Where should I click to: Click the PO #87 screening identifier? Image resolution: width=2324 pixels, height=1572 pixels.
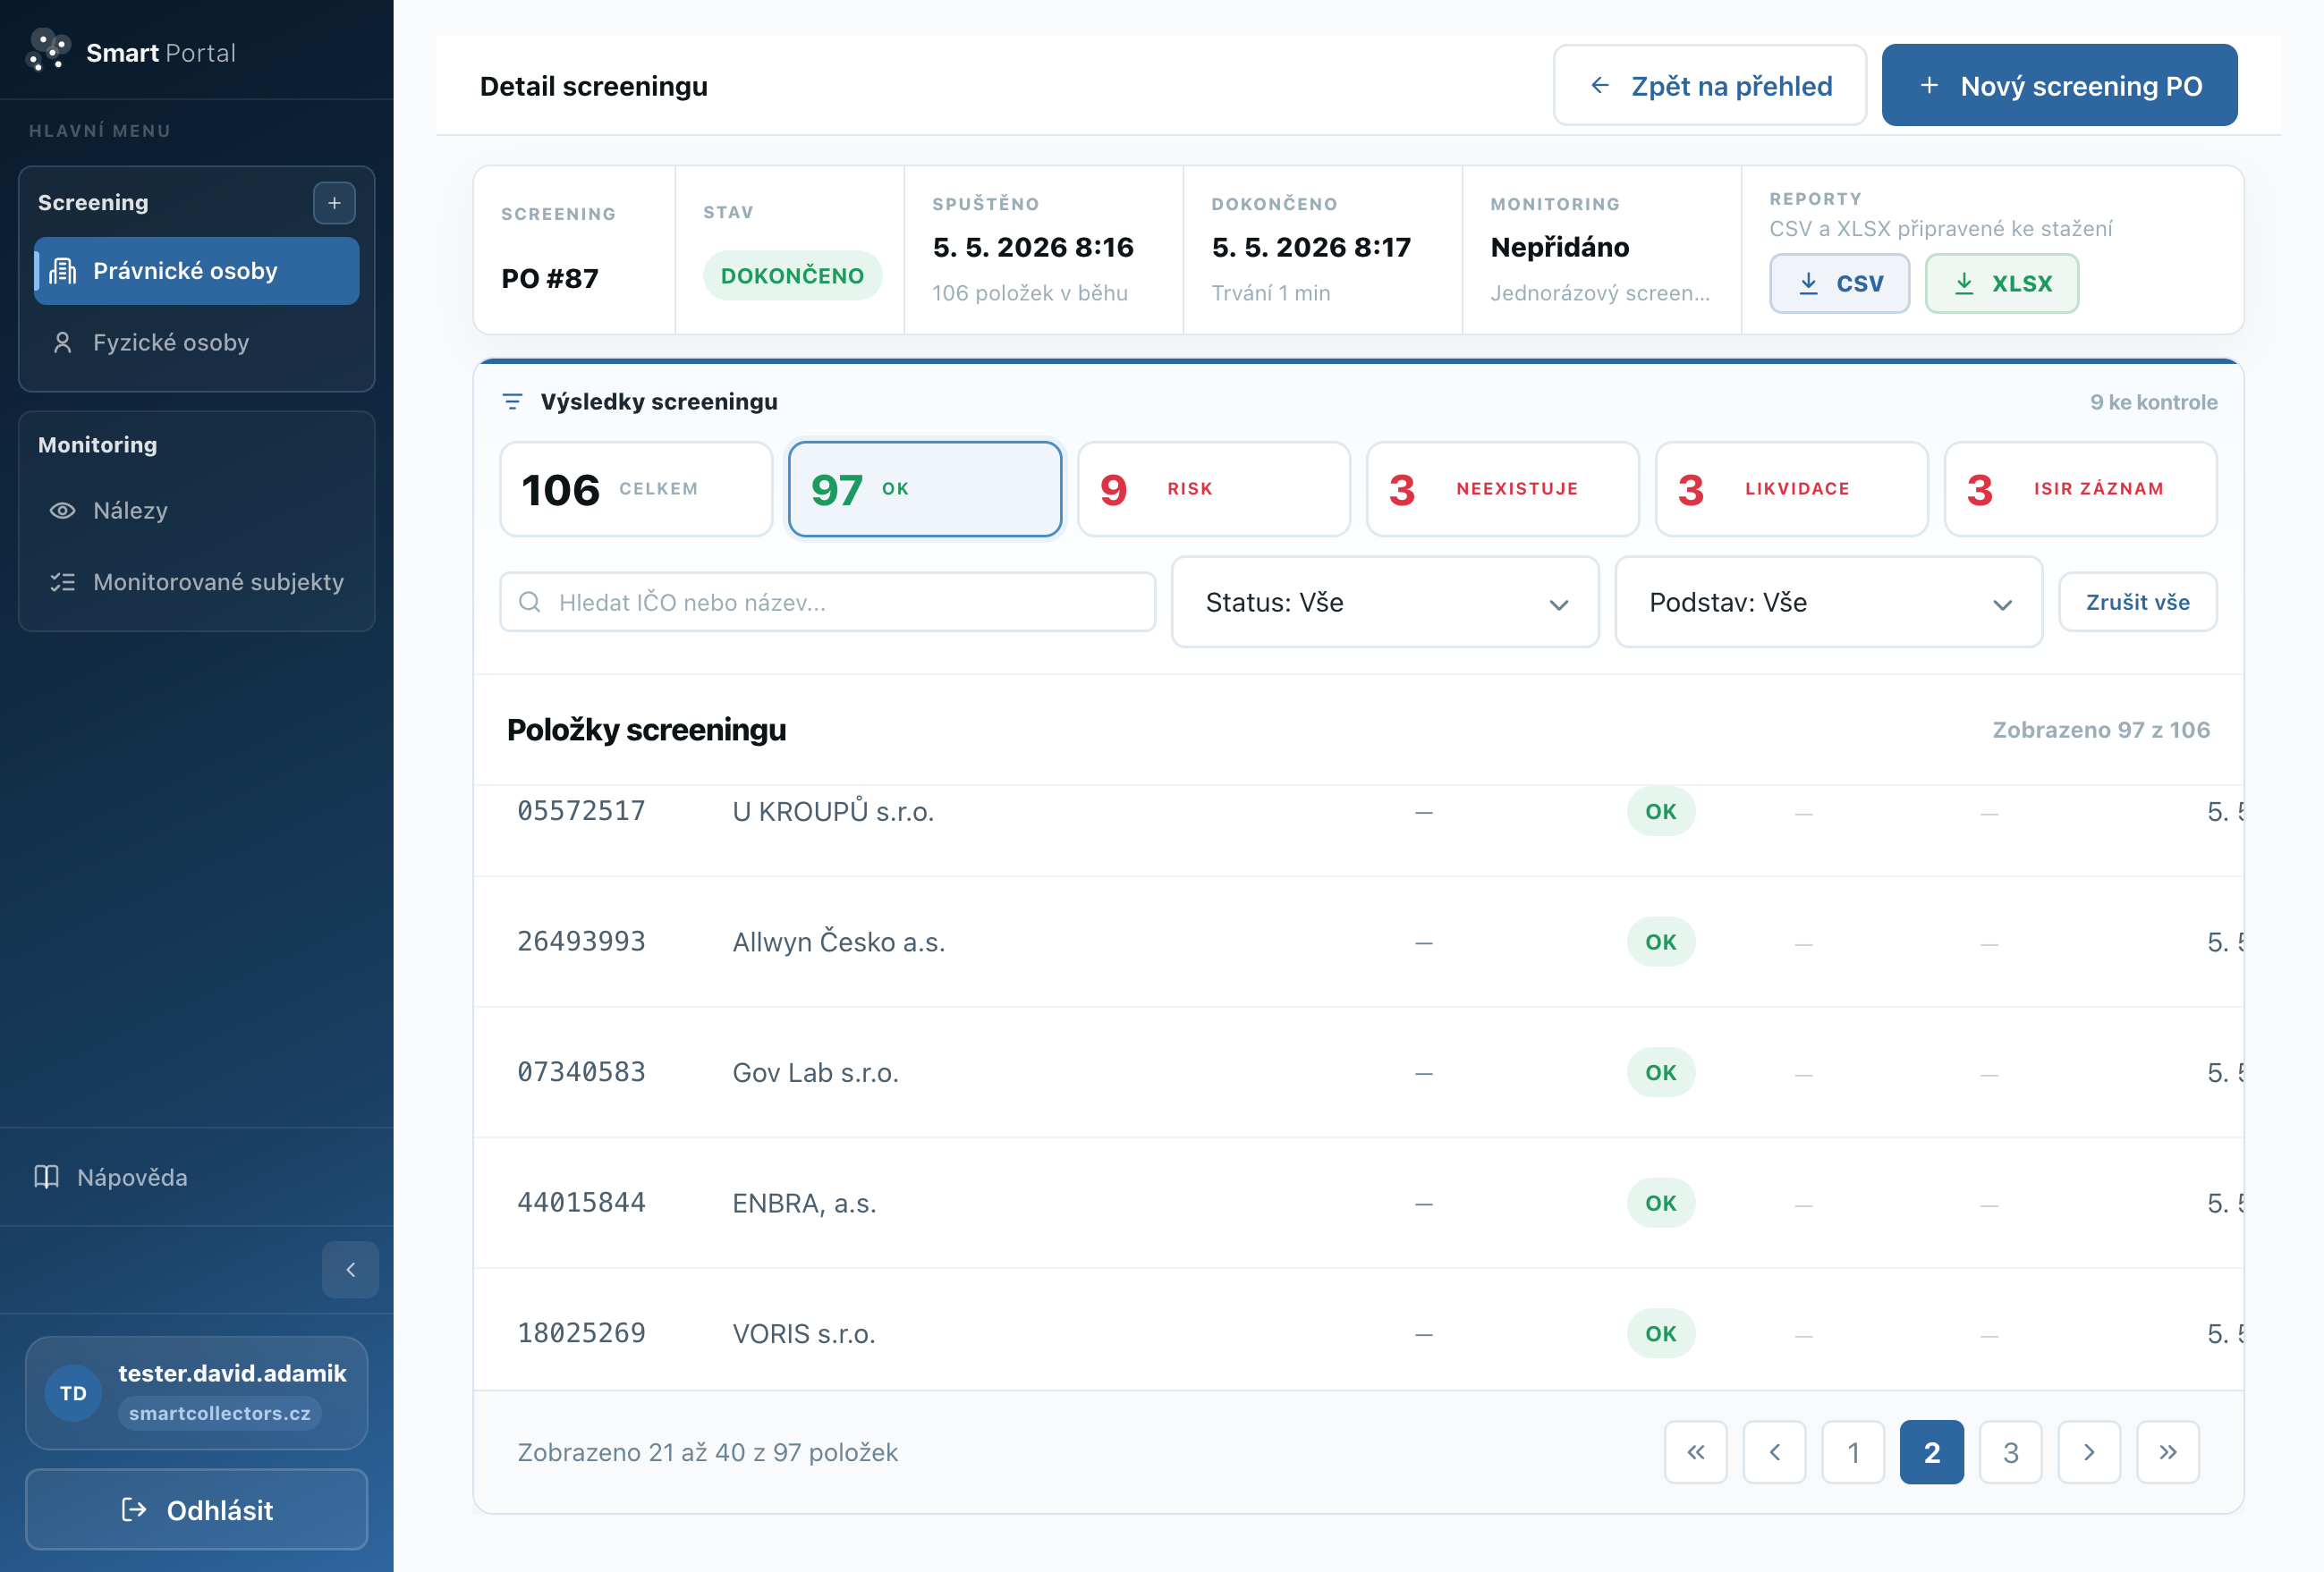(x=550, y=279)
